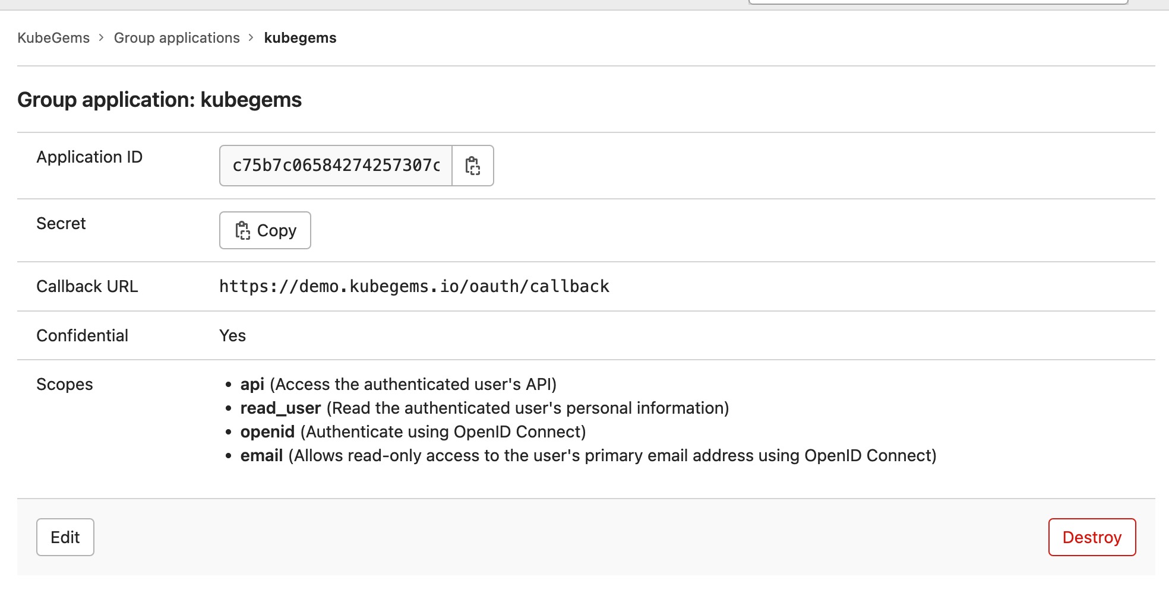Open the Edit application button
The height and width of the screenshot is (590, 1169).
pyautogui.click(x=65, y=537)
